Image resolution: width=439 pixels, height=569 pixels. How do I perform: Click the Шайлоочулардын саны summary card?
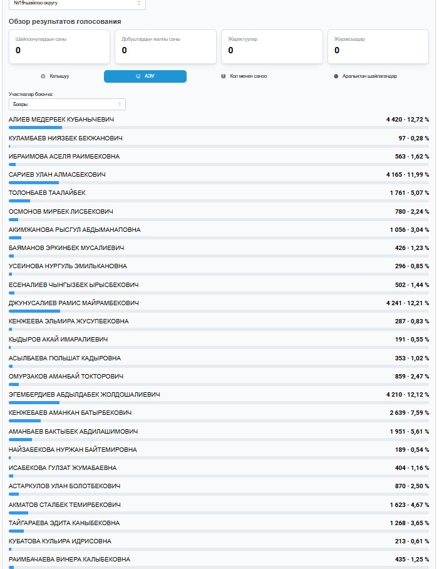59,46
